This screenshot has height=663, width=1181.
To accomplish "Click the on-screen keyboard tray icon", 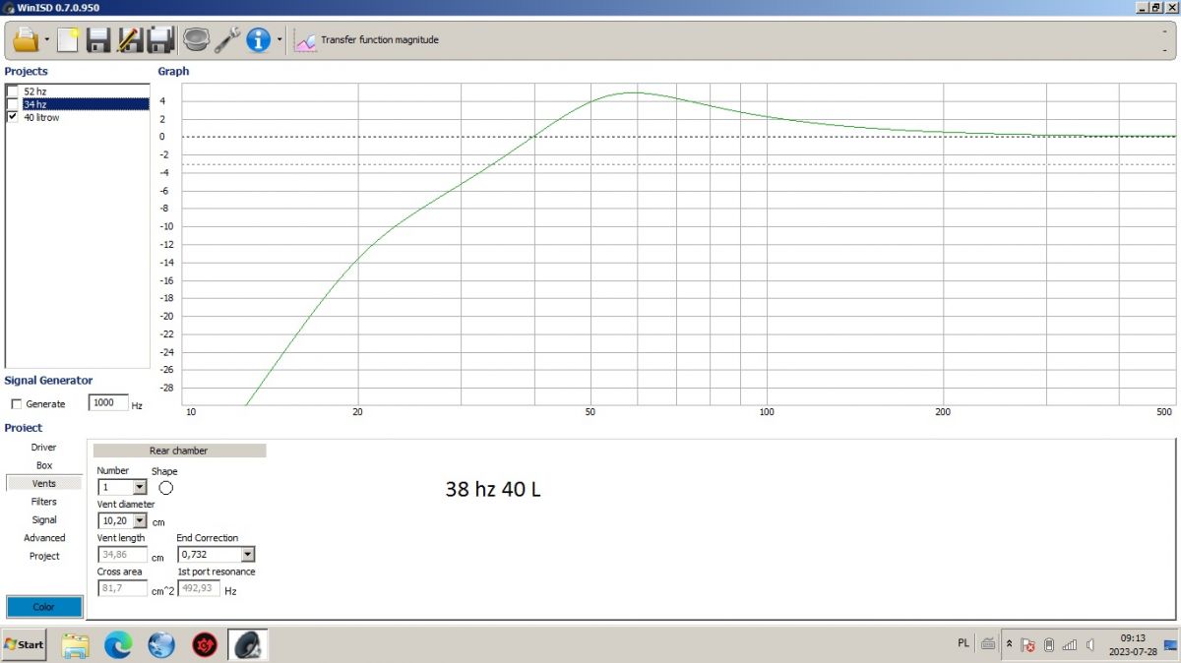I will coord(988,644).
